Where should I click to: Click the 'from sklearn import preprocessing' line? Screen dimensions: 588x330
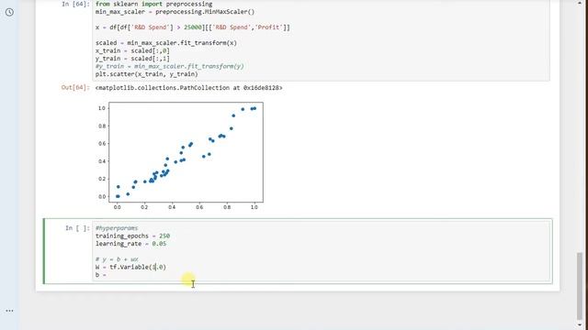[153, 4]
